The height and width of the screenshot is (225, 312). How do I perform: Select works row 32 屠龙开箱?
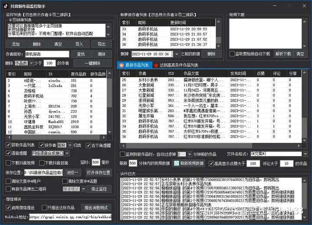point(211,116)
